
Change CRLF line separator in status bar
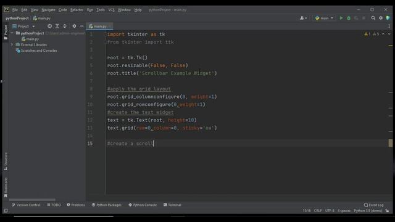tap(318, 211)
